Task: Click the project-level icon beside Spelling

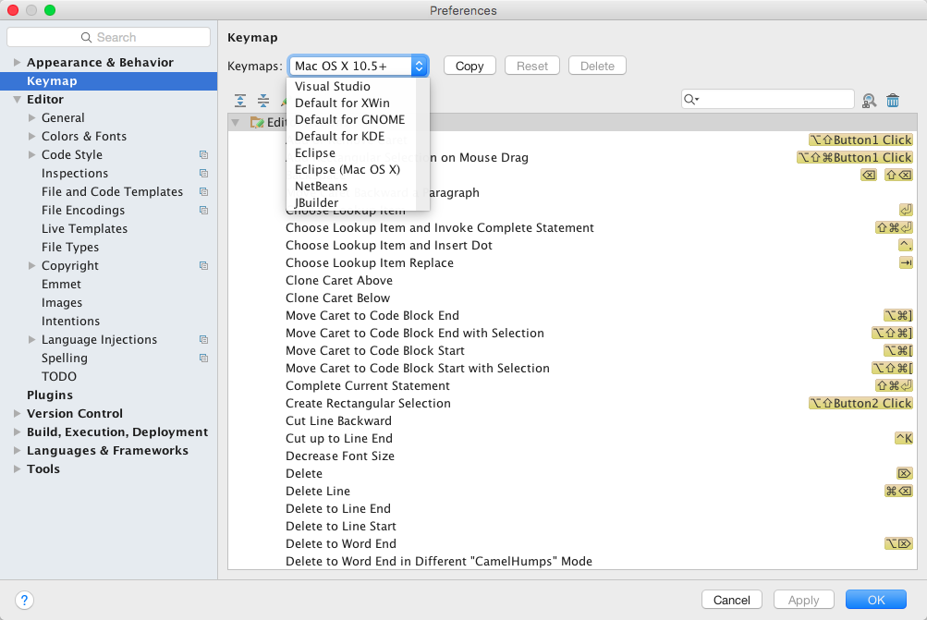Action: click(x=203, y=359)
